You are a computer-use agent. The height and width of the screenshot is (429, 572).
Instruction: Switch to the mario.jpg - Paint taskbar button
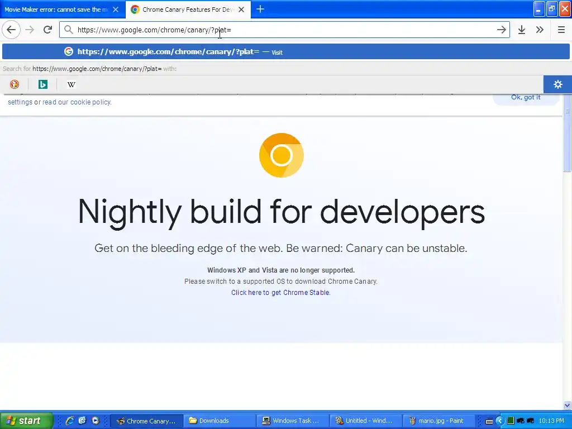point(438,421)
